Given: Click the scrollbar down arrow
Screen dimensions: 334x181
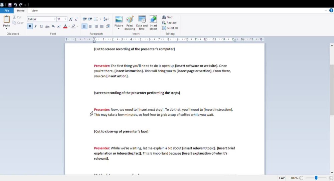Looking at the screenshot, I should (x=332, y=173).
